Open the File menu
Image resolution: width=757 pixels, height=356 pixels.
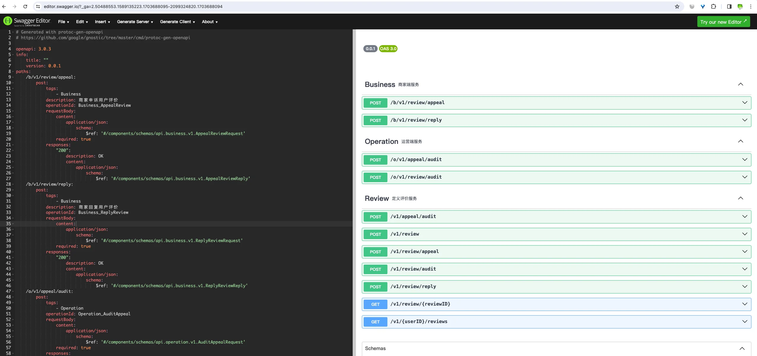pos(64,22)
